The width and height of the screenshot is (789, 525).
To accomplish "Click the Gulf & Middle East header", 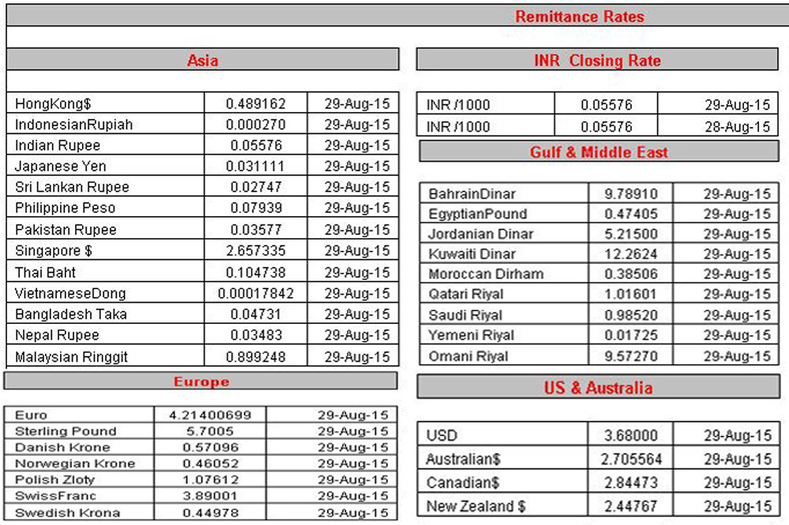I will tap(599, 152).
